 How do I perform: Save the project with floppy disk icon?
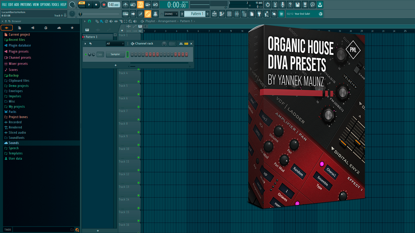tap(297, 5)
